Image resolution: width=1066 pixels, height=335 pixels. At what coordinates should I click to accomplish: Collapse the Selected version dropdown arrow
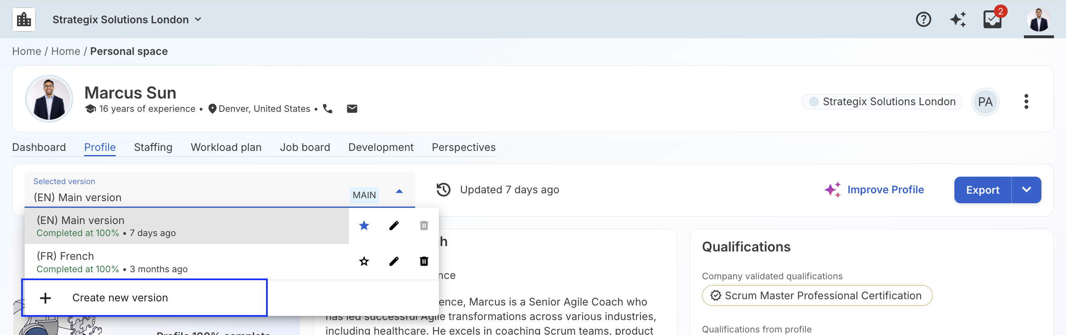[x=399, y=192]
